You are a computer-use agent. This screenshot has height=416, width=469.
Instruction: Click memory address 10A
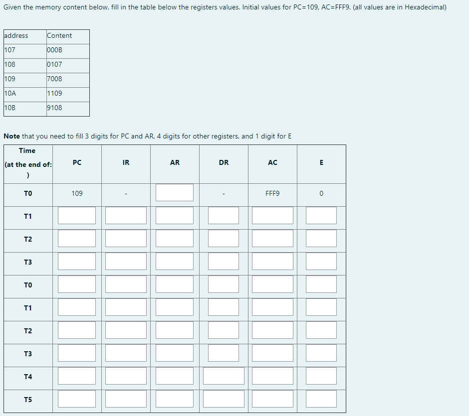coord(10,93)
